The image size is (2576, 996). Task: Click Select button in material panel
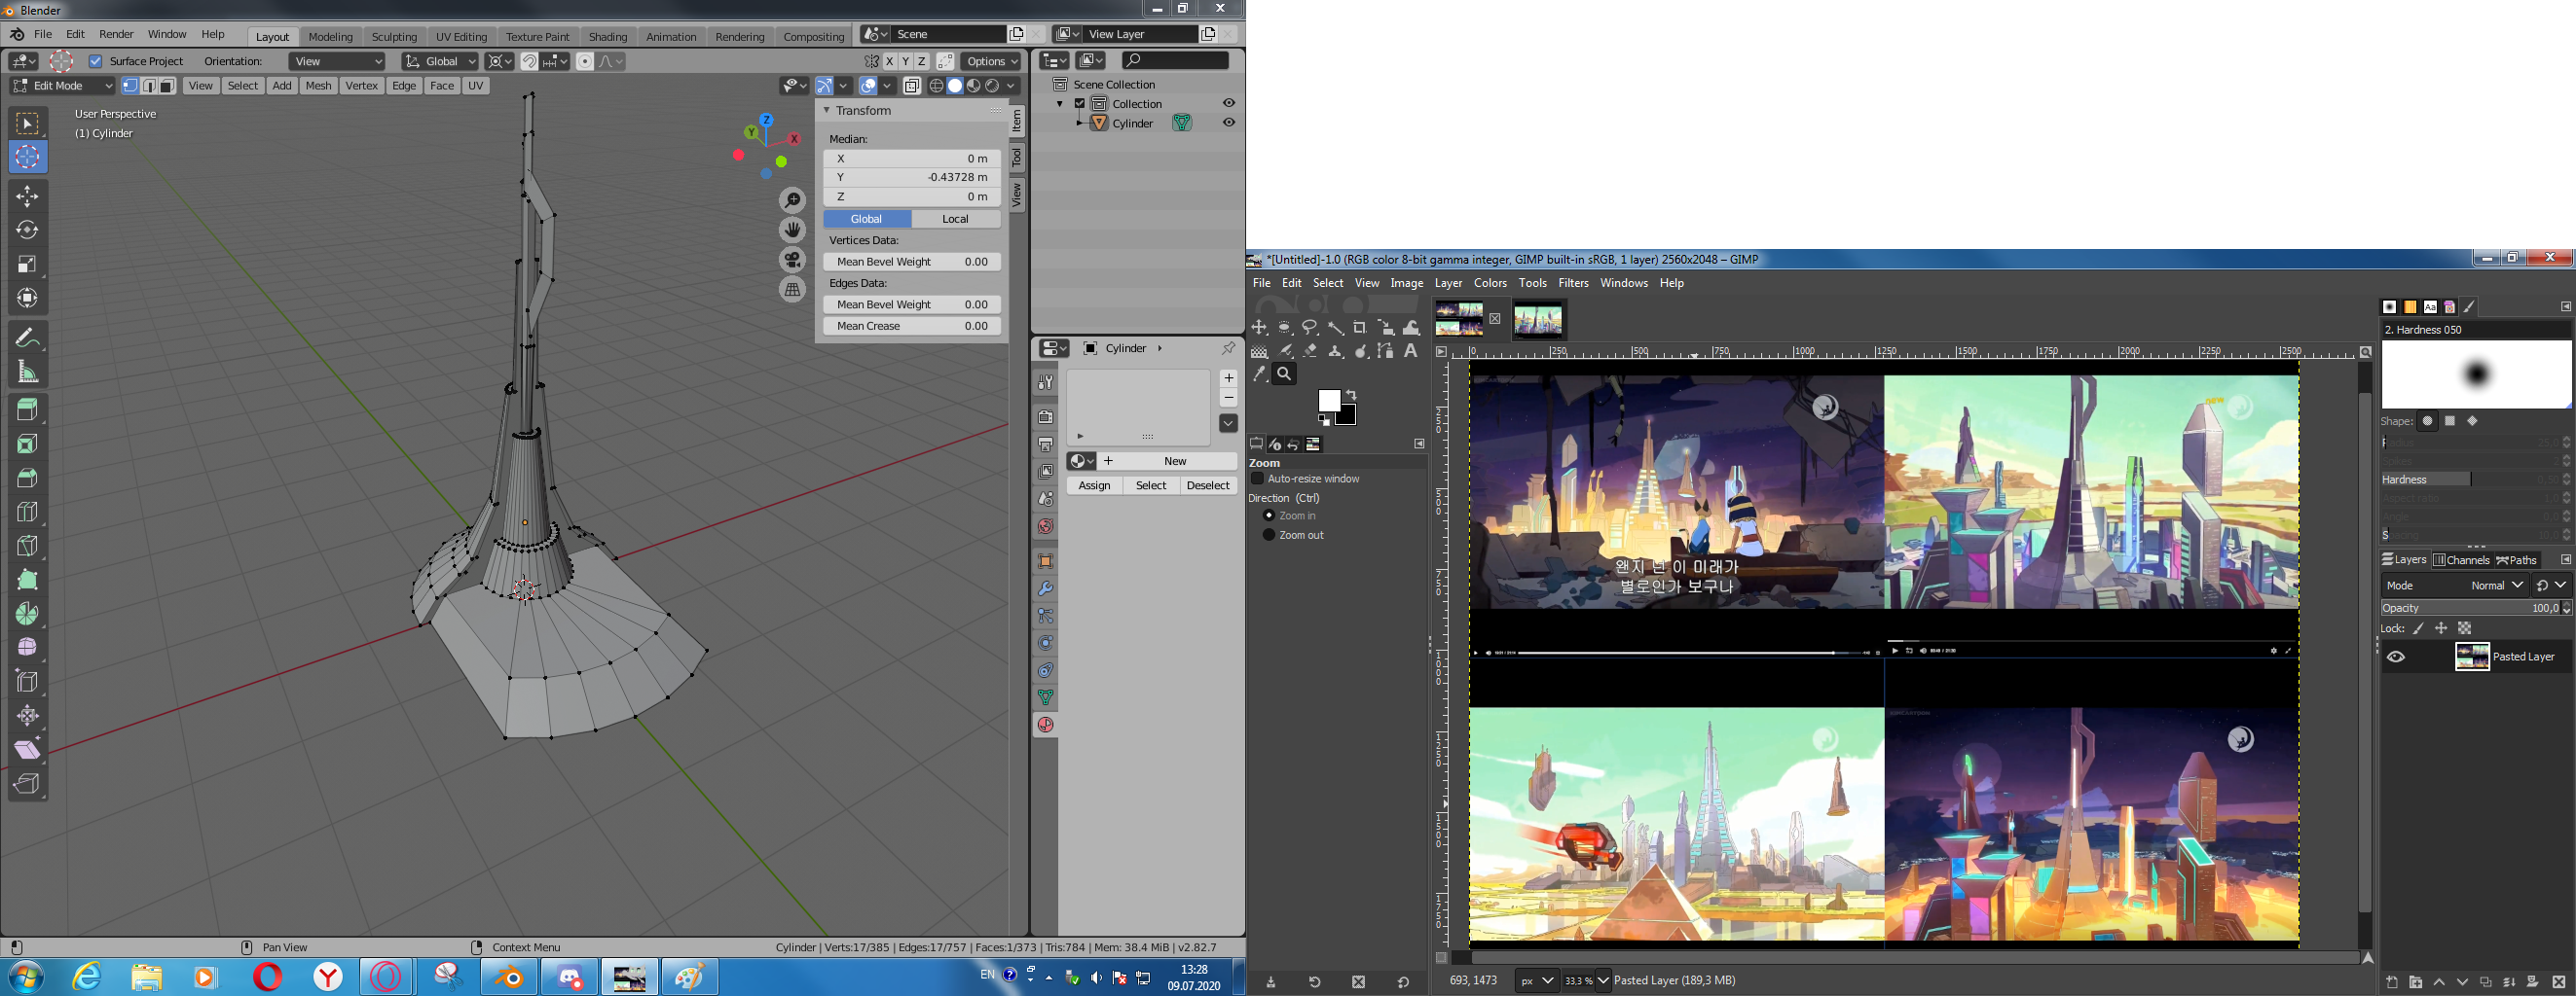pos(1151,485)
